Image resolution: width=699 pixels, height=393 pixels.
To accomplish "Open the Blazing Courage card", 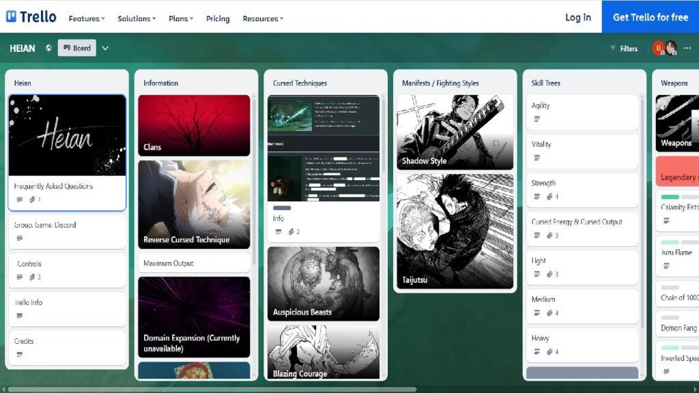I will click(x=323, y=352).
